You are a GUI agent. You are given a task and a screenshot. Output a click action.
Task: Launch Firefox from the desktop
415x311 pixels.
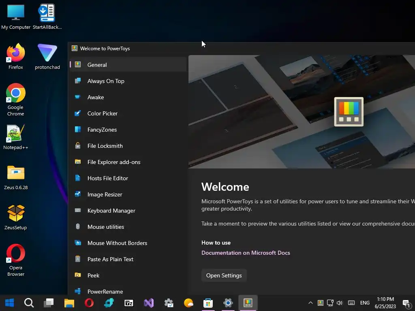(x=16, y=56)
